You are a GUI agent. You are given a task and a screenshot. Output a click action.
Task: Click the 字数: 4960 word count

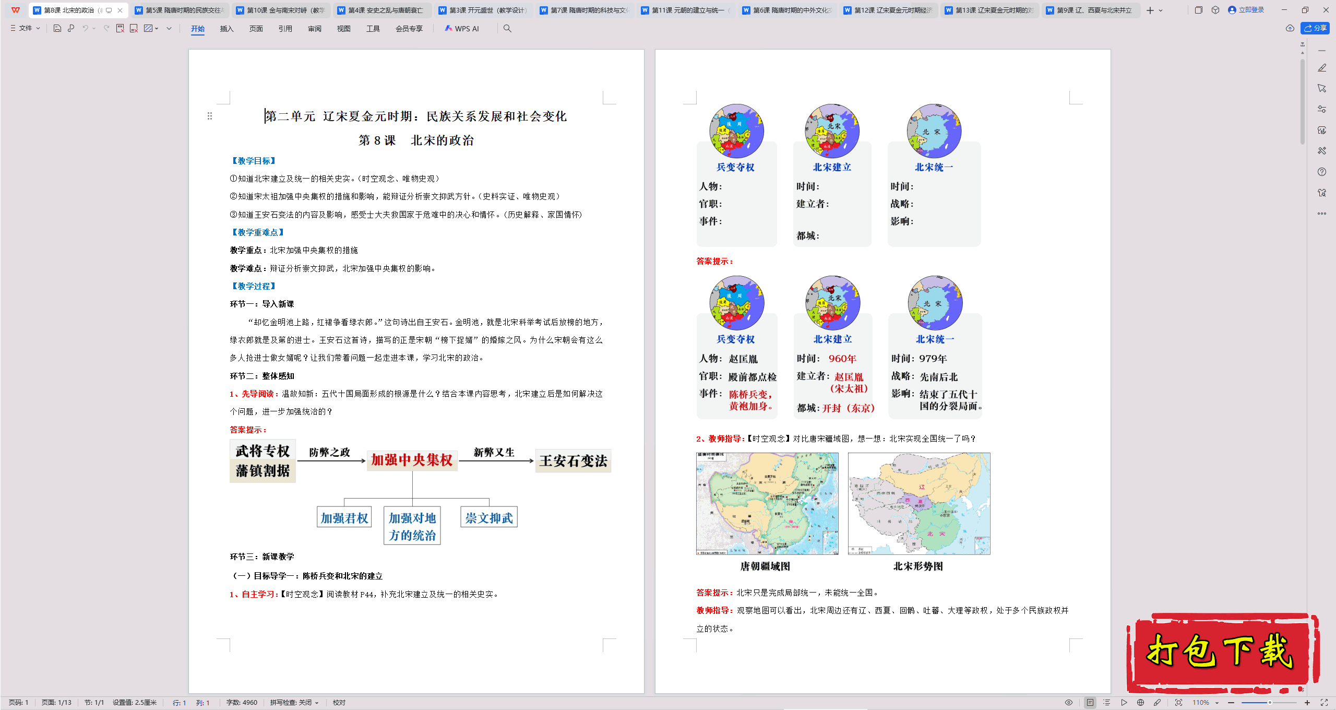click(242, 703)
